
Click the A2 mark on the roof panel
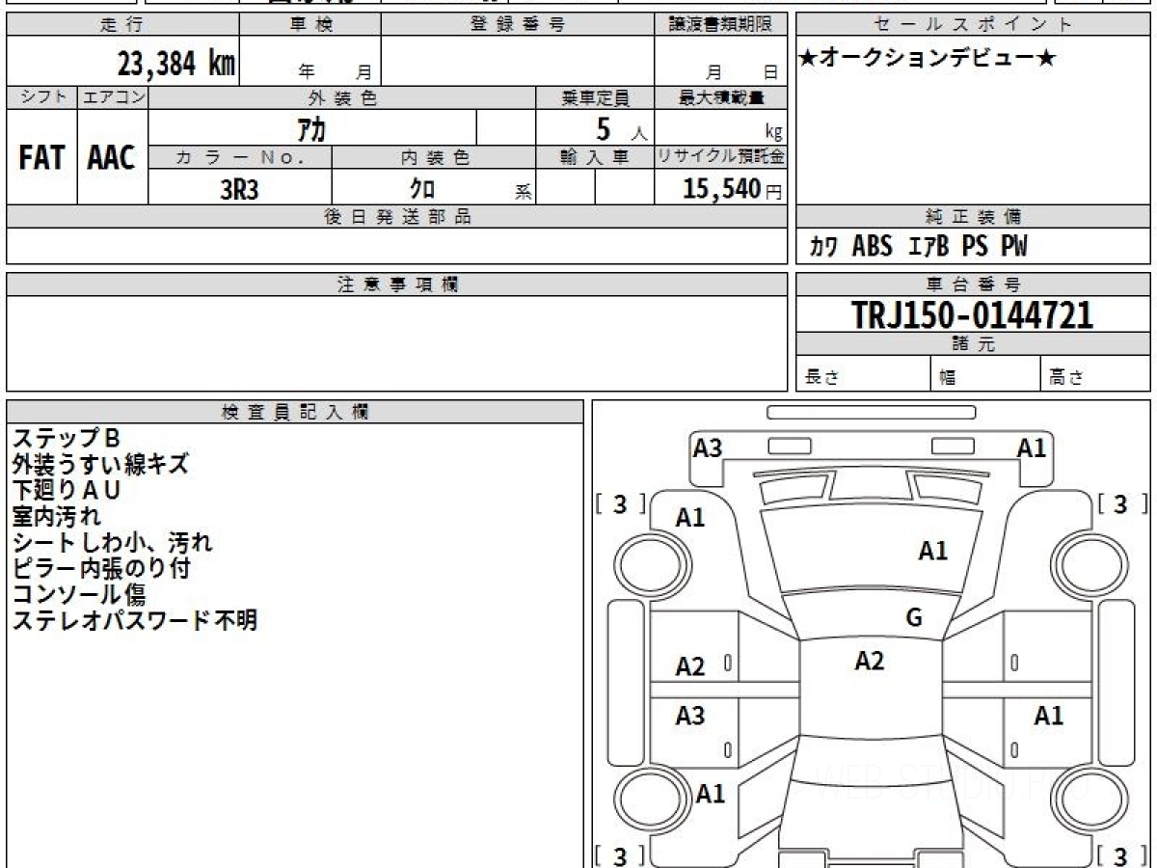[870, 661]
